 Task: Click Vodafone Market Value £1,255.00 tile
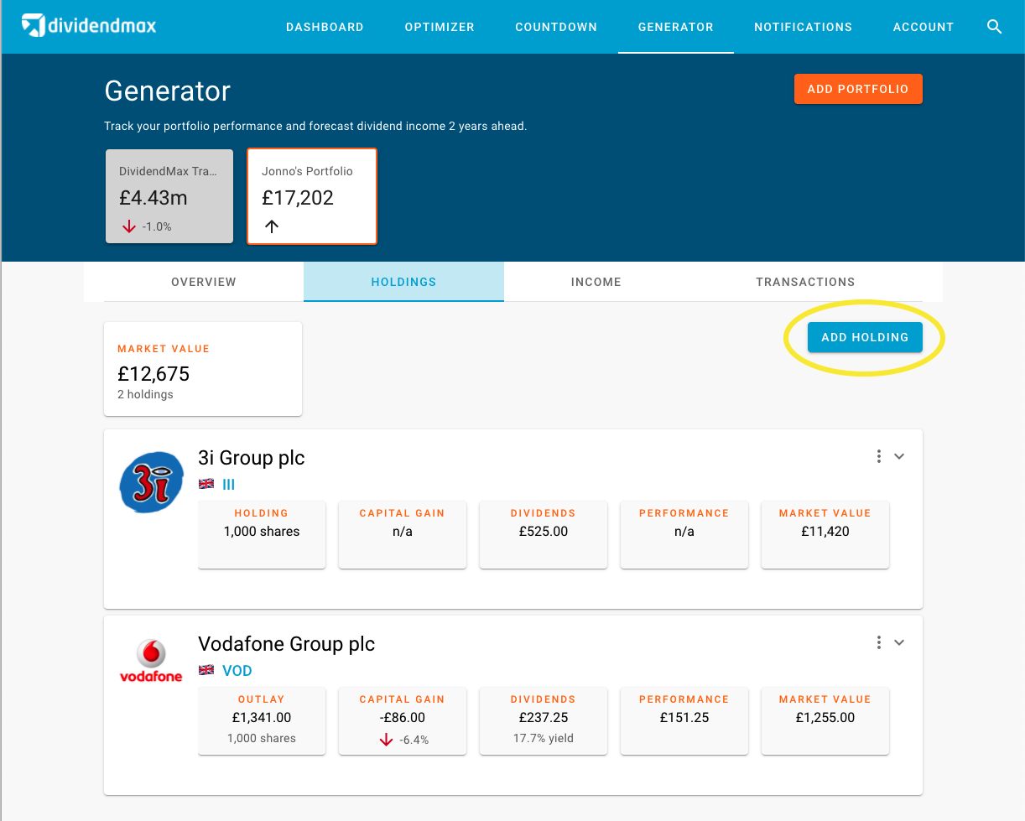pyautogui.click(x=825, y=721)
